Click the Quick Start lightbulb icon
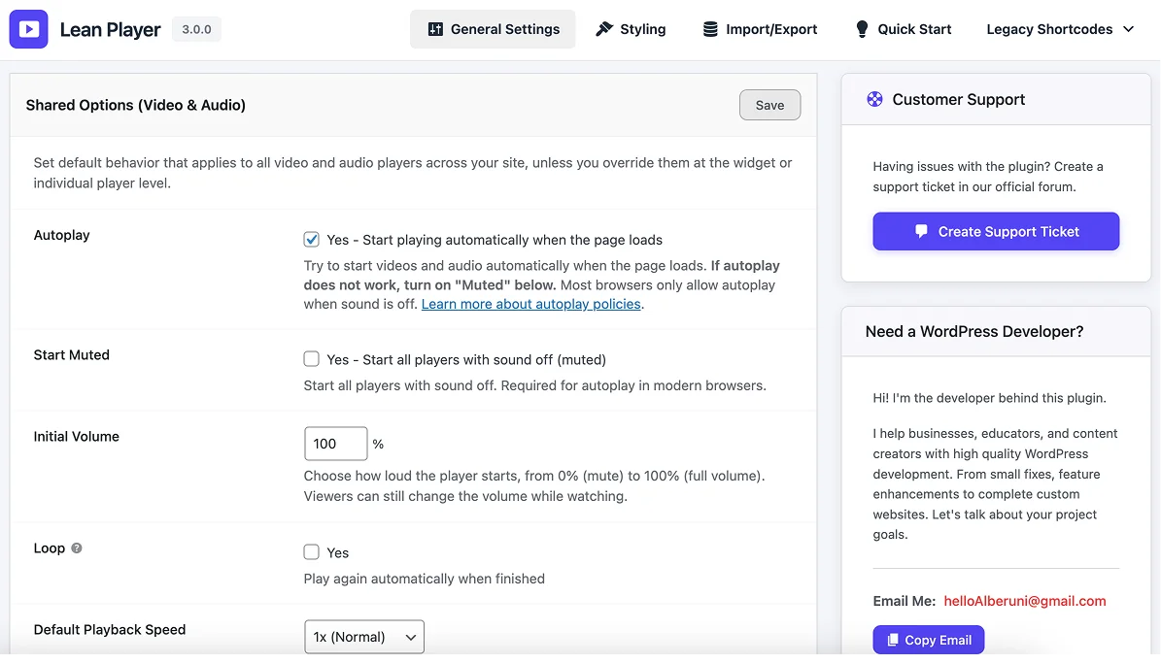The width and height of the screenshot is (1161, 664). click(862, 29)
